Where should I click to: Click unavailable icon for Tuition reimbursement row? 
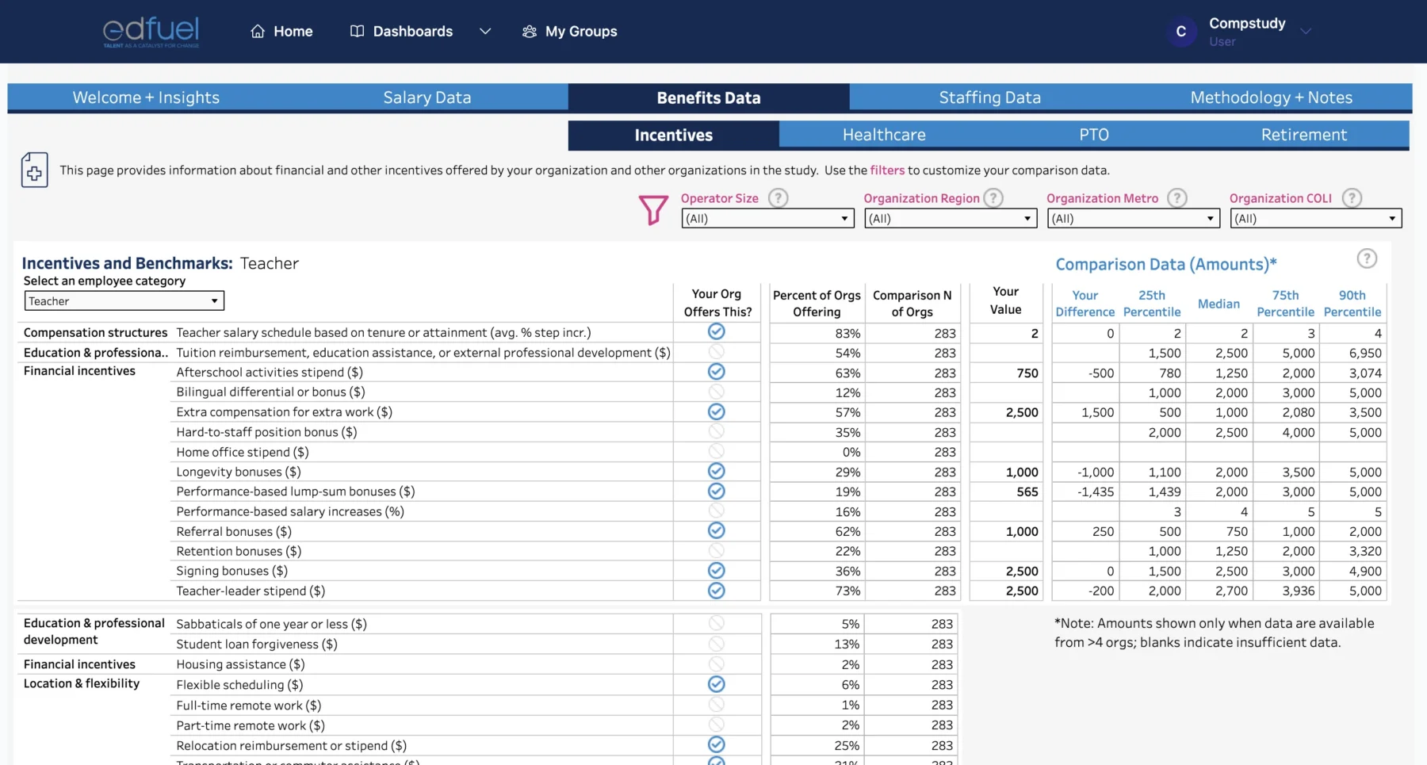716,351
